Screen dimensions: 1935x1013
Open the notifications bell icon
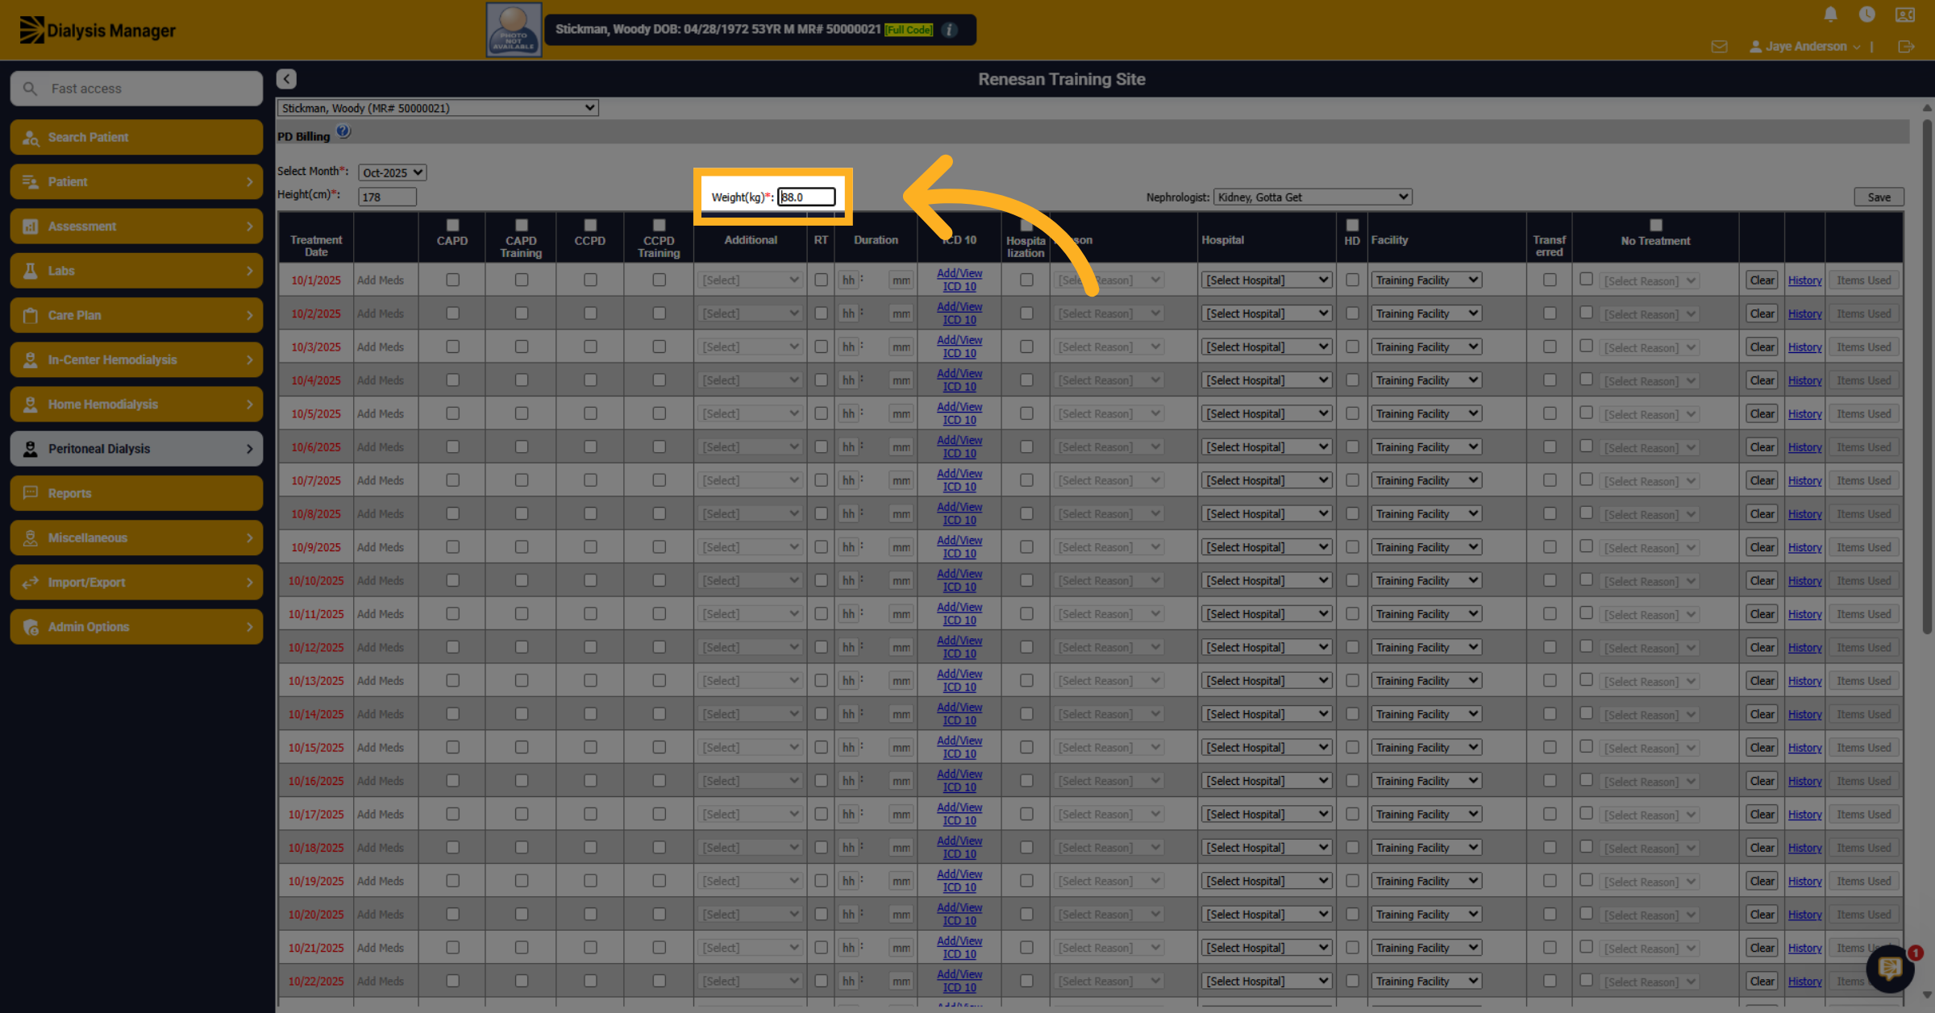click(1830, 15)
